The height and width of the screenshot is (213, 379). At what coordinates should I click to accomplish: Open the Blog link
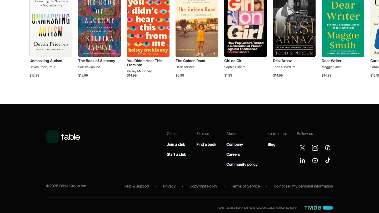(271, 144)
